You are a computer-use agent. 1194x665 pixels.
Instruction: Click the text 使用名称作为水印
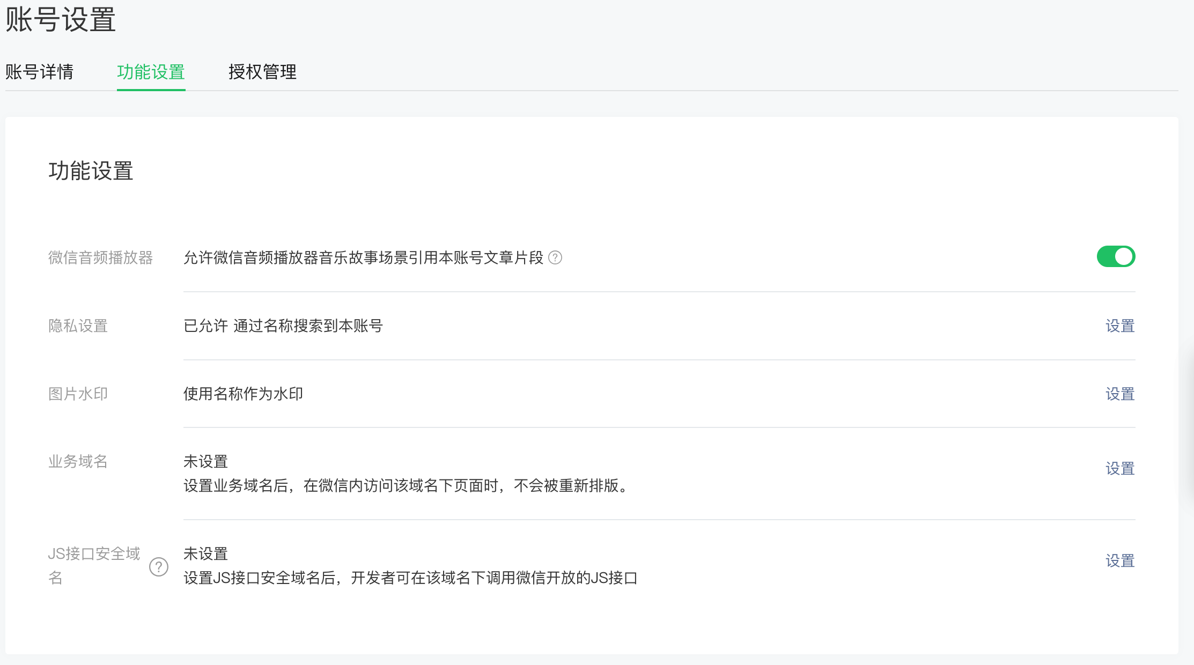[x=243, y=394]
